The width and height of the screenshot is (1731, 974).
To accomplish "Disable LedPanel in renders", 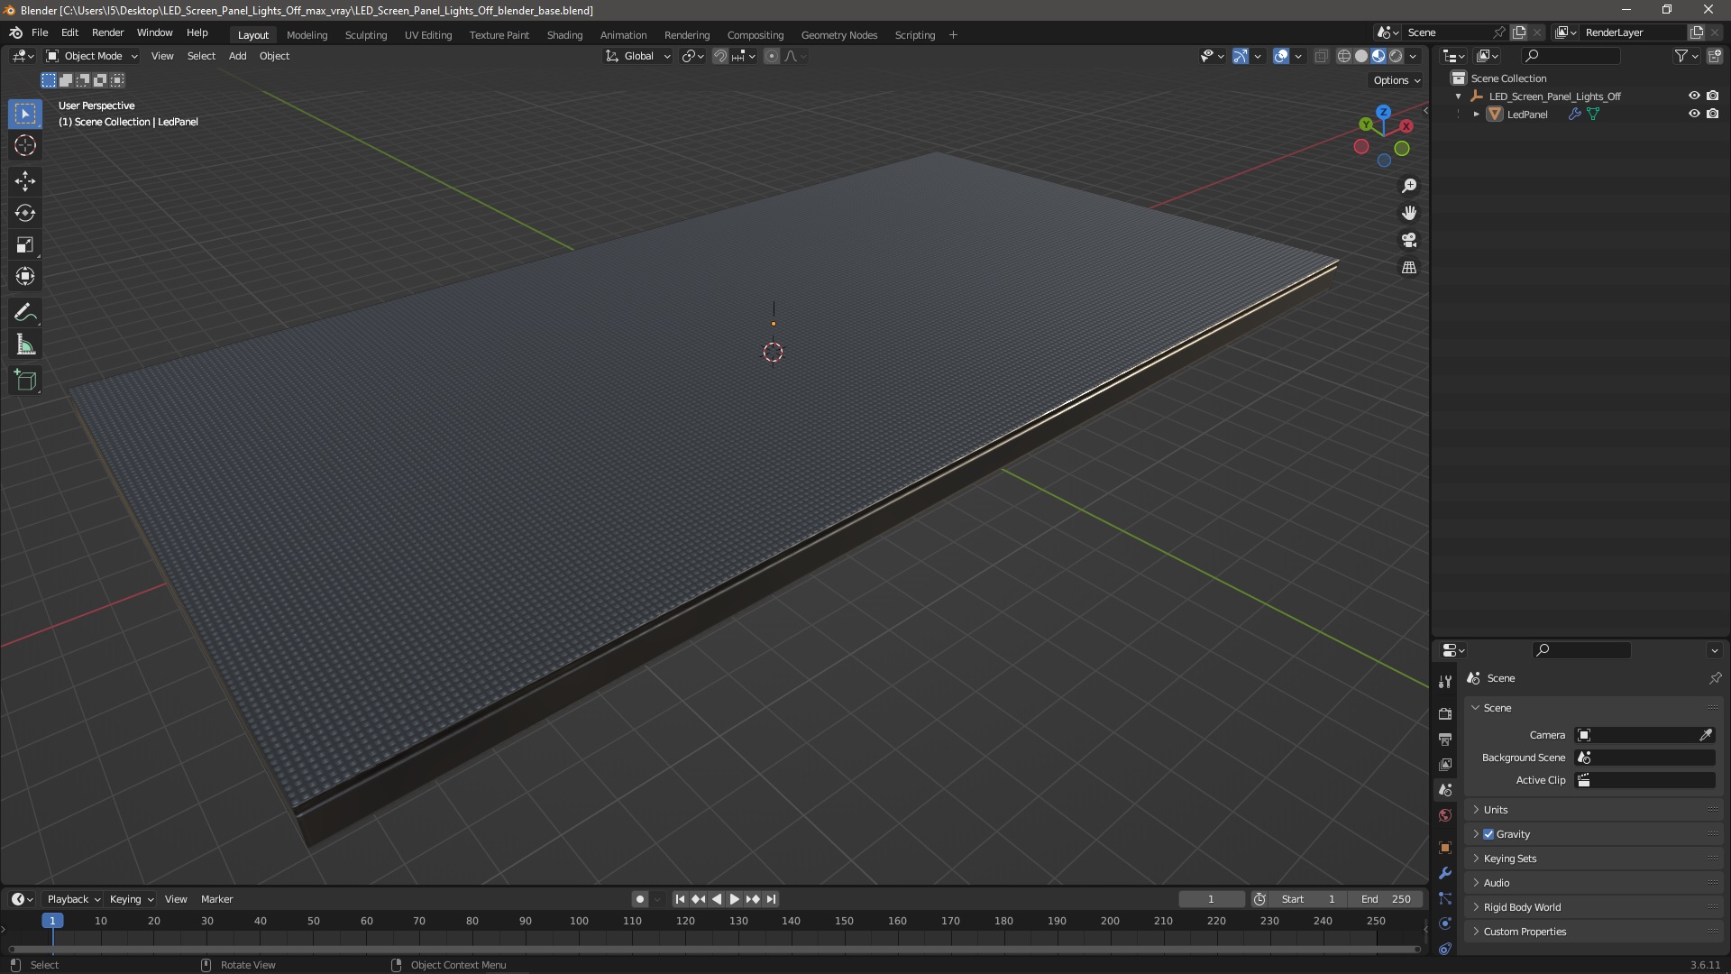I will (1712, 114).
